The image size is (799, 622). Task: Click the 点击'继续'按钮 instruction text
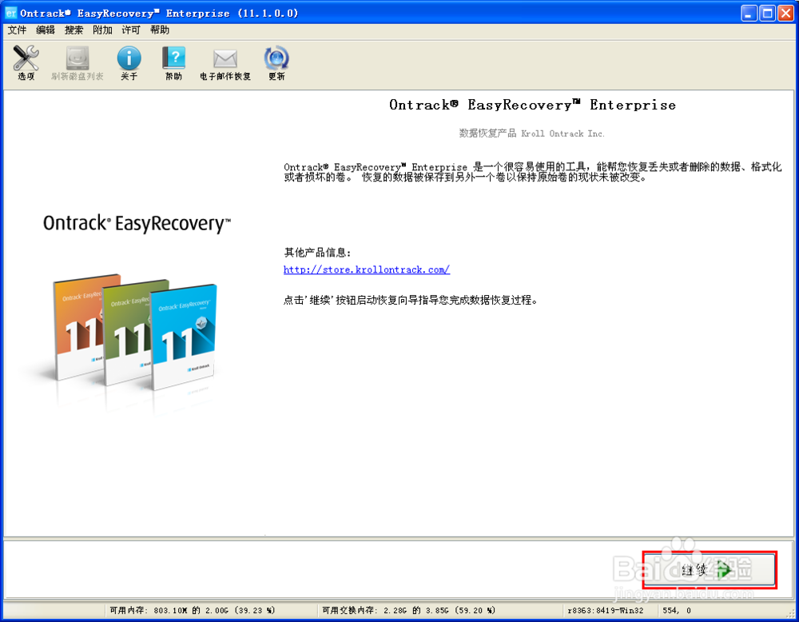[411, 300]
